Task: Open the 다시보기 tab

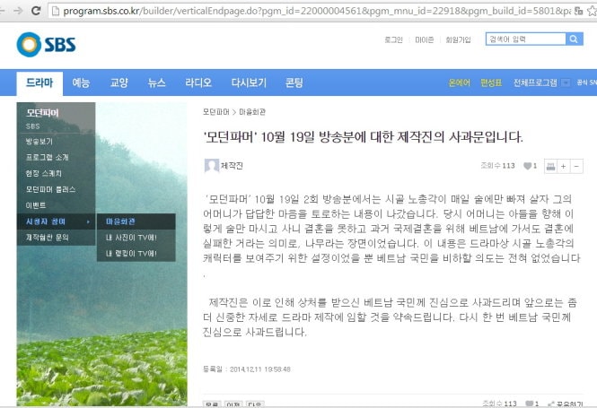Action: click(249, 82)
